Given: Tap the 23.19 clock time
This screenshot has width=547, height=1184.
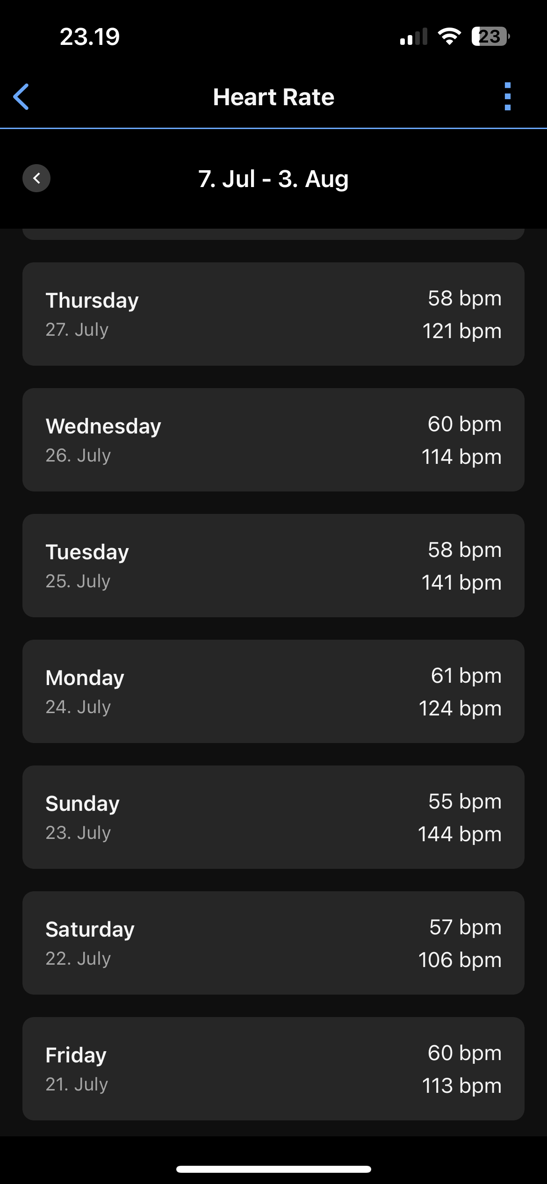Looking at the screenshot, I should (90, 36).
